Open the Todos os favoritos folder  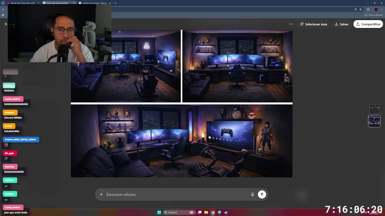click(x=374, y=15)
